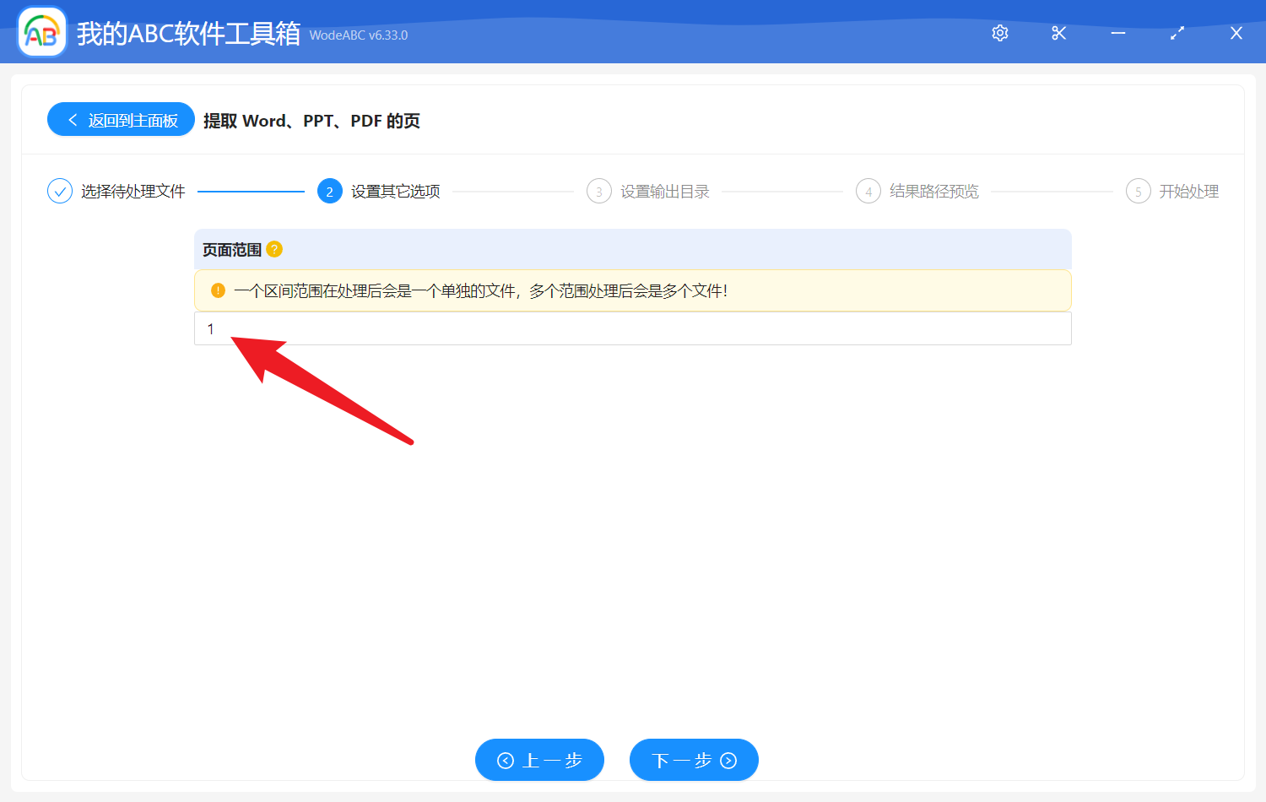
Task: Click the notice text about 区间范围
Action: [x=480, y=291]
